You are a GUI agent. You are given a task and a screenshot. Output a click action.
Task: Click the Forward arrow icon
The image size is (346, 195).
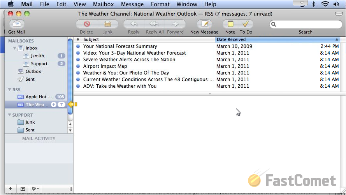pyautogui.click(x=175, y=24)
